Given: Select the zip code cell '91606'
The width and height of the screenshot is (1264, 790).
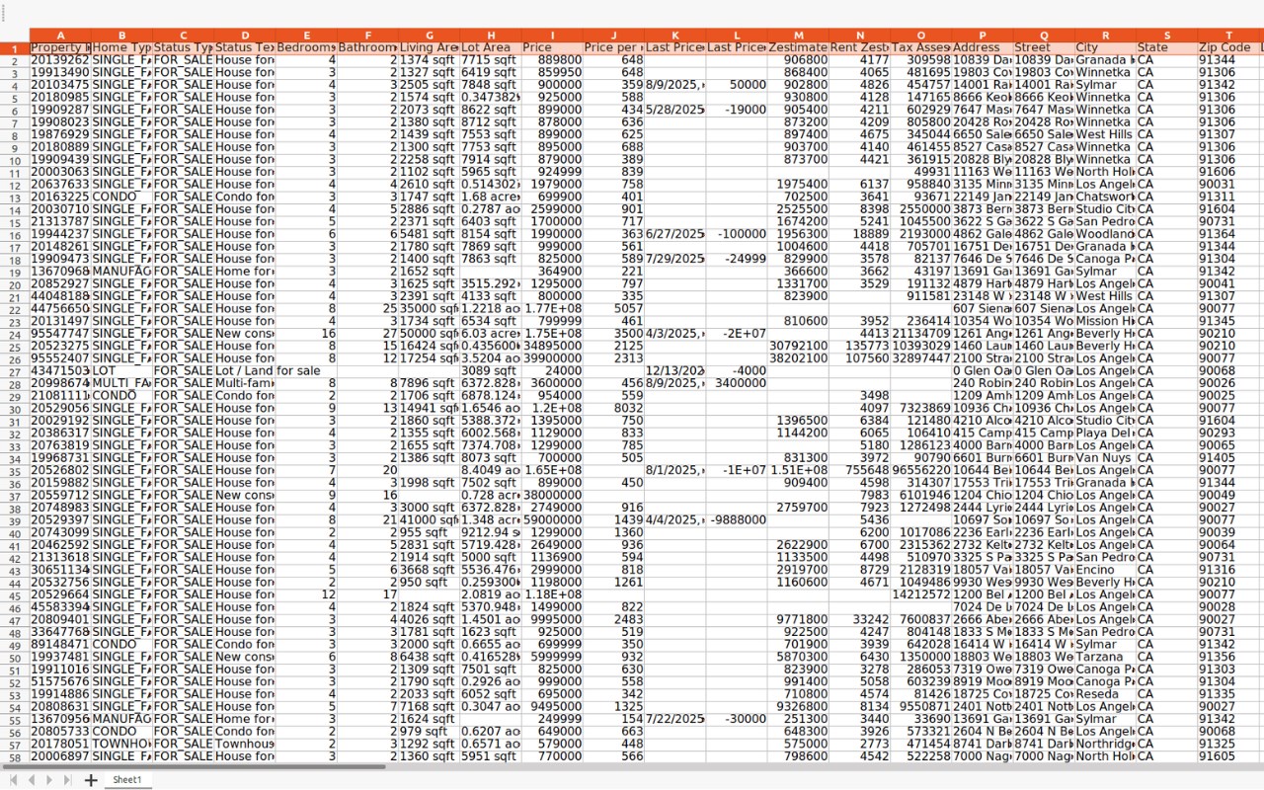Looking at the screenshot, I should [1228, 172].
